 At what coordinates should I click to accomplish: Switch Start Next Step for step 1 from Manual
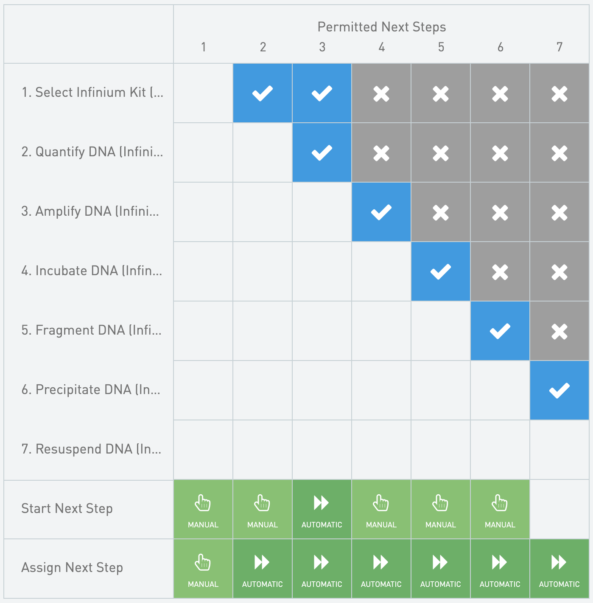point(203,510)
